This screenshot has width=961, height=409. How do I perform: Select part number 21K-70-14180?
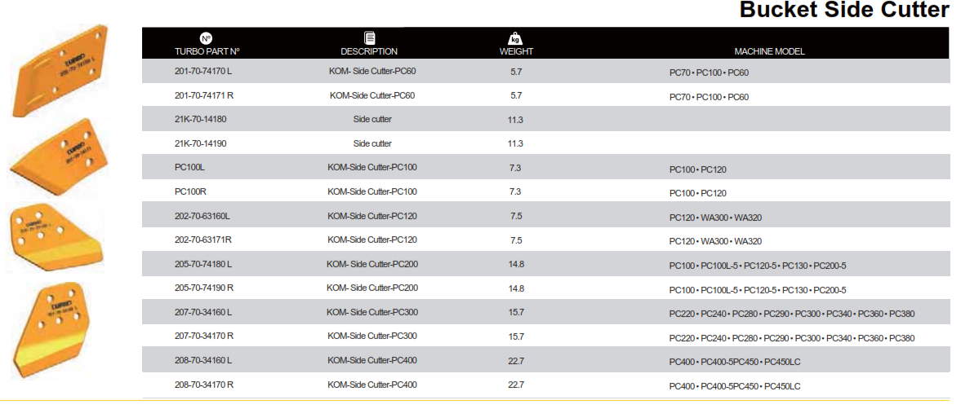click(200, 119)
